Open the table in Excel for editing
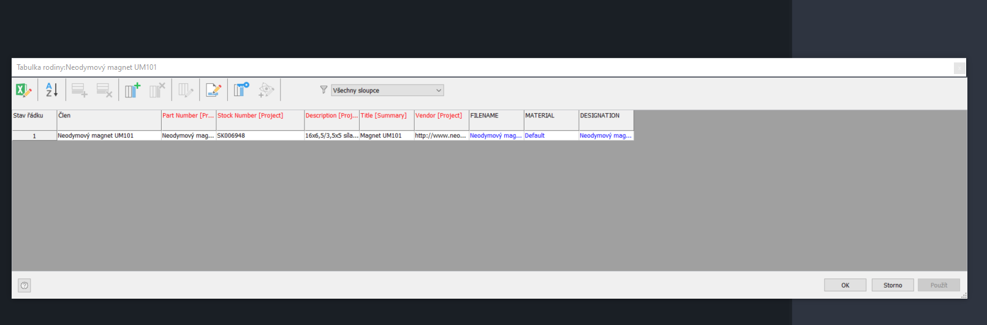Viewport: 987px width, 325px height. (x=23, y=91)
